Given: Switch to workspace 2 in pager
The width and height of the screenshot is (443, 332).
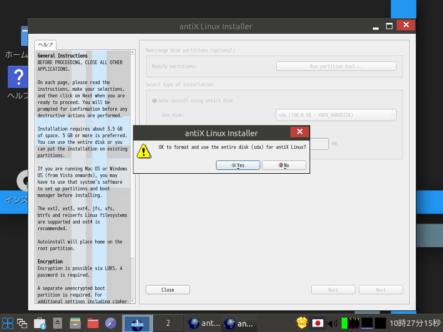Looking at the screenshot, I should click(x=168, y=323).
